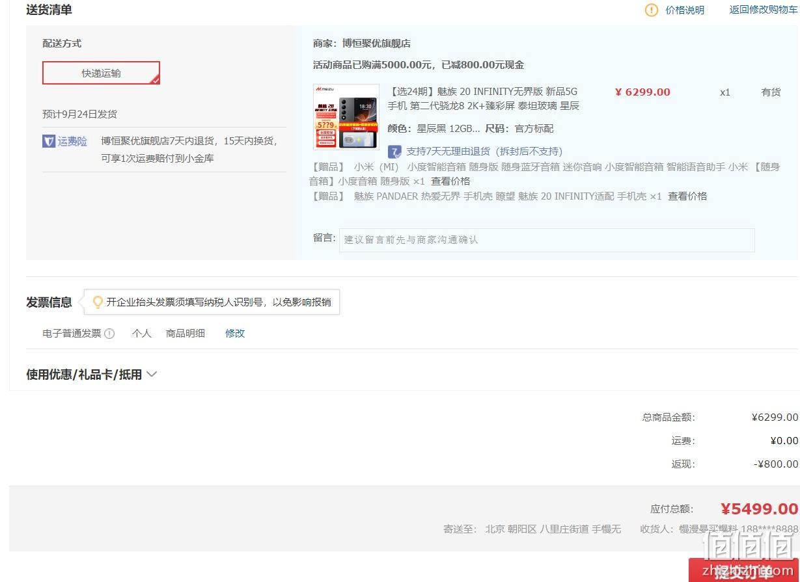Click the x1 quantity text
This screenshot has height=582, width=800.
click(725, 92)
